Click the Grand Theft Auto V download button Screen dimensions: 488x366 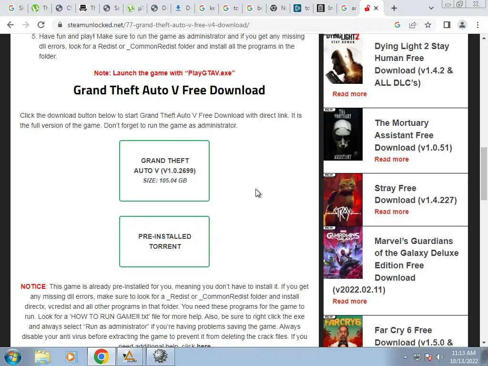click(x=164, y=171)
